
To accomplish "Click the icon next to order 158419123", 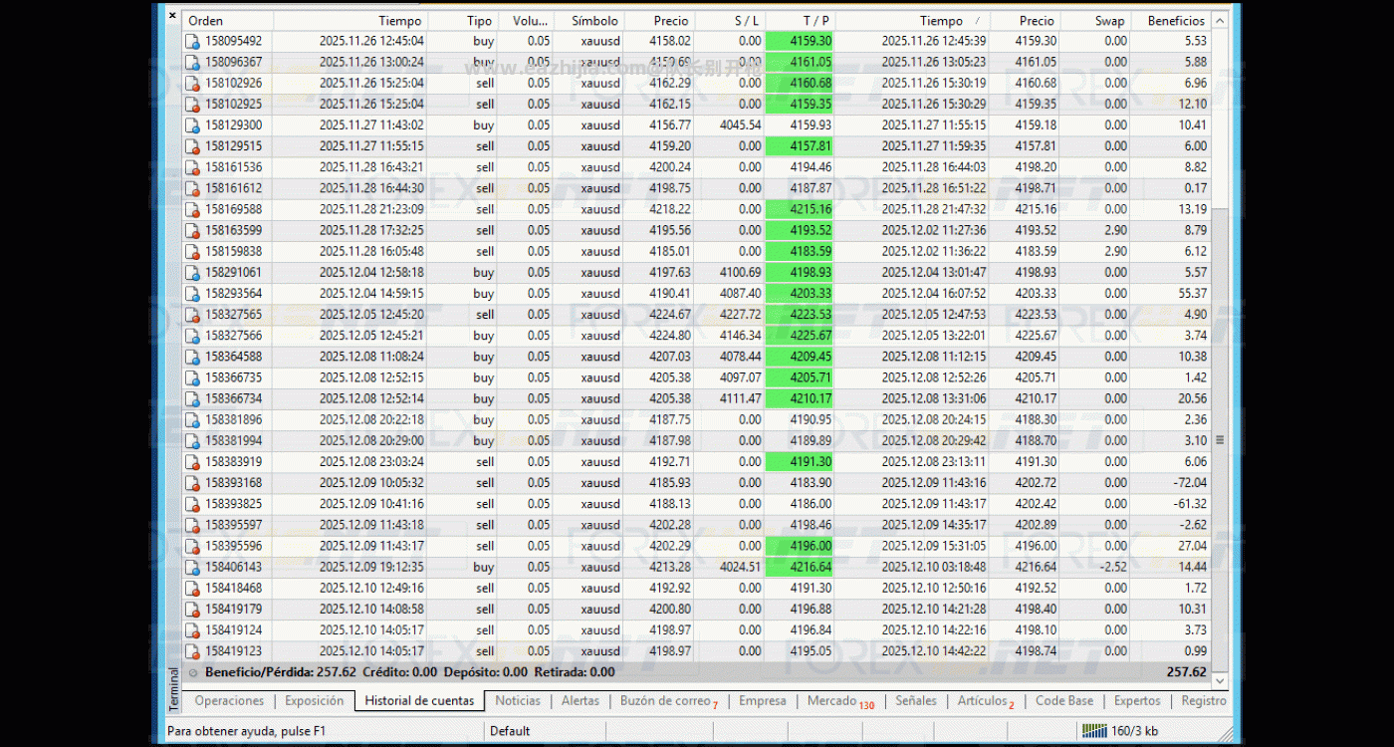I will (192, 651).
